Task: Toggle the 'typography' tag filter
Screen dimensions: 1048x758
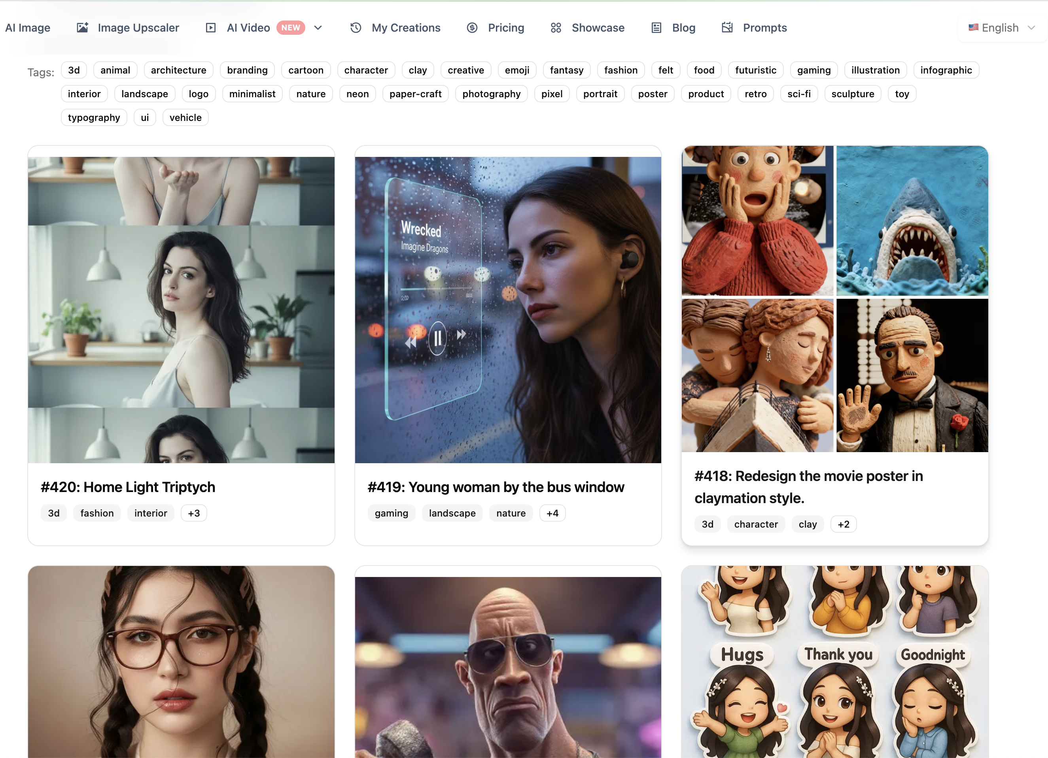Action: [x=94, y=118]
